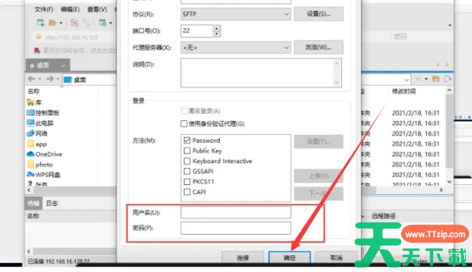
Task: Sort remote list by 修改时间 column
Action: tap(404, 91)
